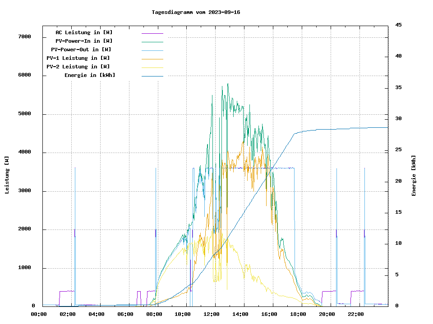Click the PV-2 Leistung in [W] legend label
Screen dimensions: 433x324
point(78,67)
